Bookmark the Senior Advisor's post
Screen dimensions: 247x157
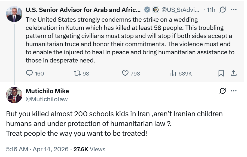click(221, 73)
